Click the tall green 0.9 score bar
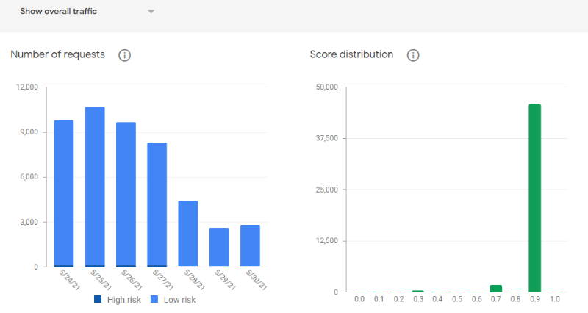 pos(534,198)
